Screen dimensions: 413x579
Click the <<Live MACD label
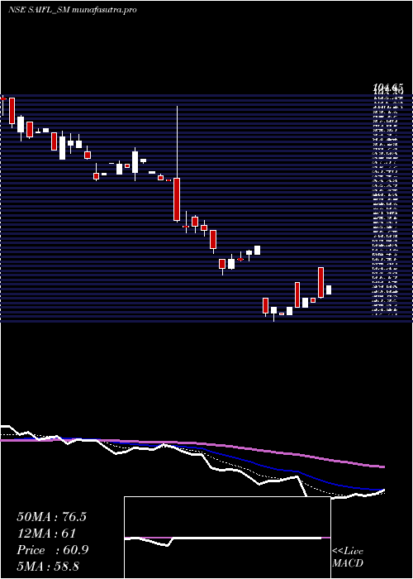348,557
